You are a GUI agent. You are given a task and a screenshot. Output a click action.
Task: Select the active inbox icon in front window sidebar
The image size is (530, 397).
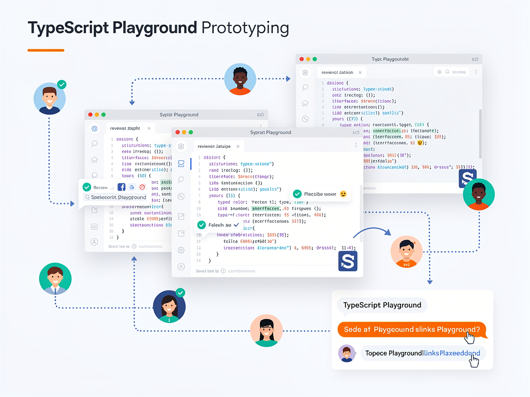(181, 164)
